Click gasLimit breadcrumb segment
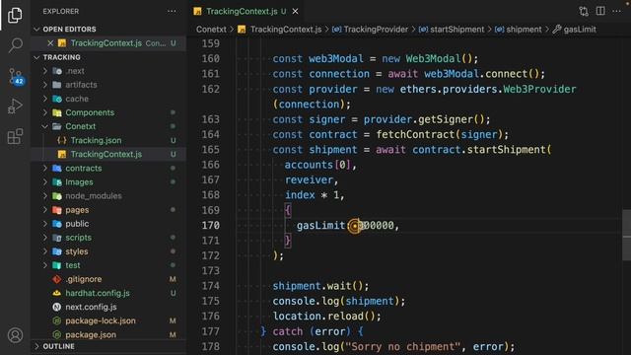631x355 pixels. pos(580,30)
